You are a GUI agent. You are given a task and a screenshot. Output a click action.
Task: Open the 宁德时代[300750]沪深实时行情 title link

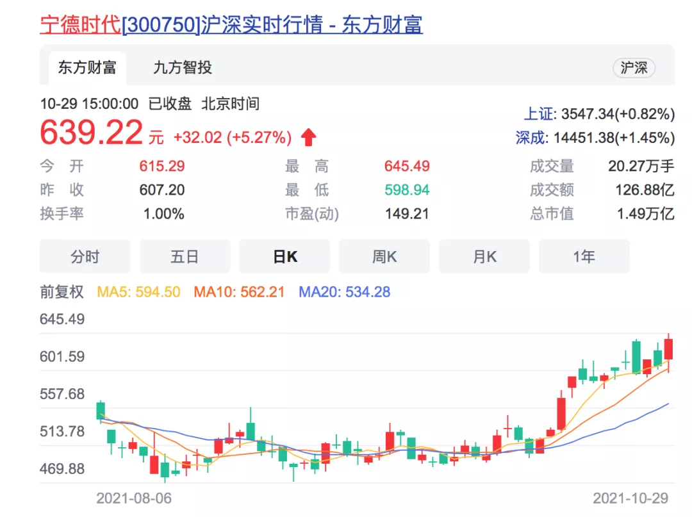point(231,25)
